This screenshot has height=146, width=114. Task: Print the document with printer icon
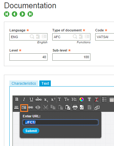coord(75,108)
